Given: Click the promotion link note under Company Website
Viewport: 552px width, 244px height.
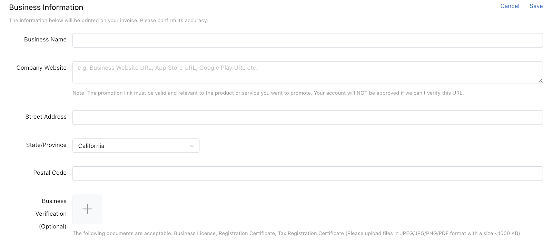Looking at the screenshot, I should tap(268, 93).
